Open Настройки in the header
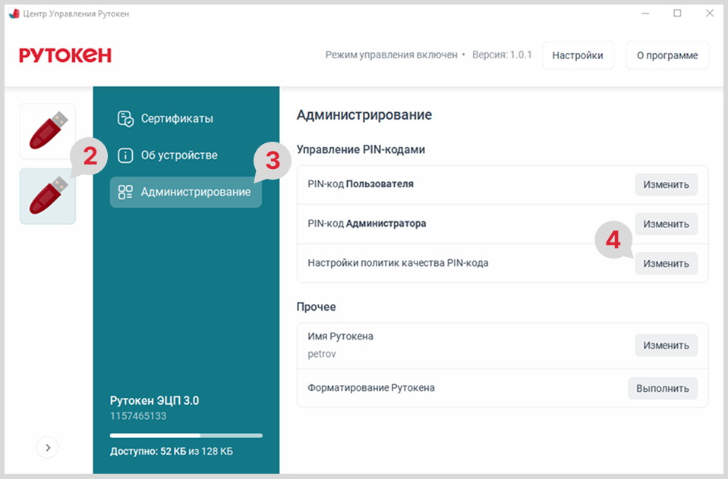The height and width of the screenshot is (479, 728). pyautogui.click(x=578, y=55)
